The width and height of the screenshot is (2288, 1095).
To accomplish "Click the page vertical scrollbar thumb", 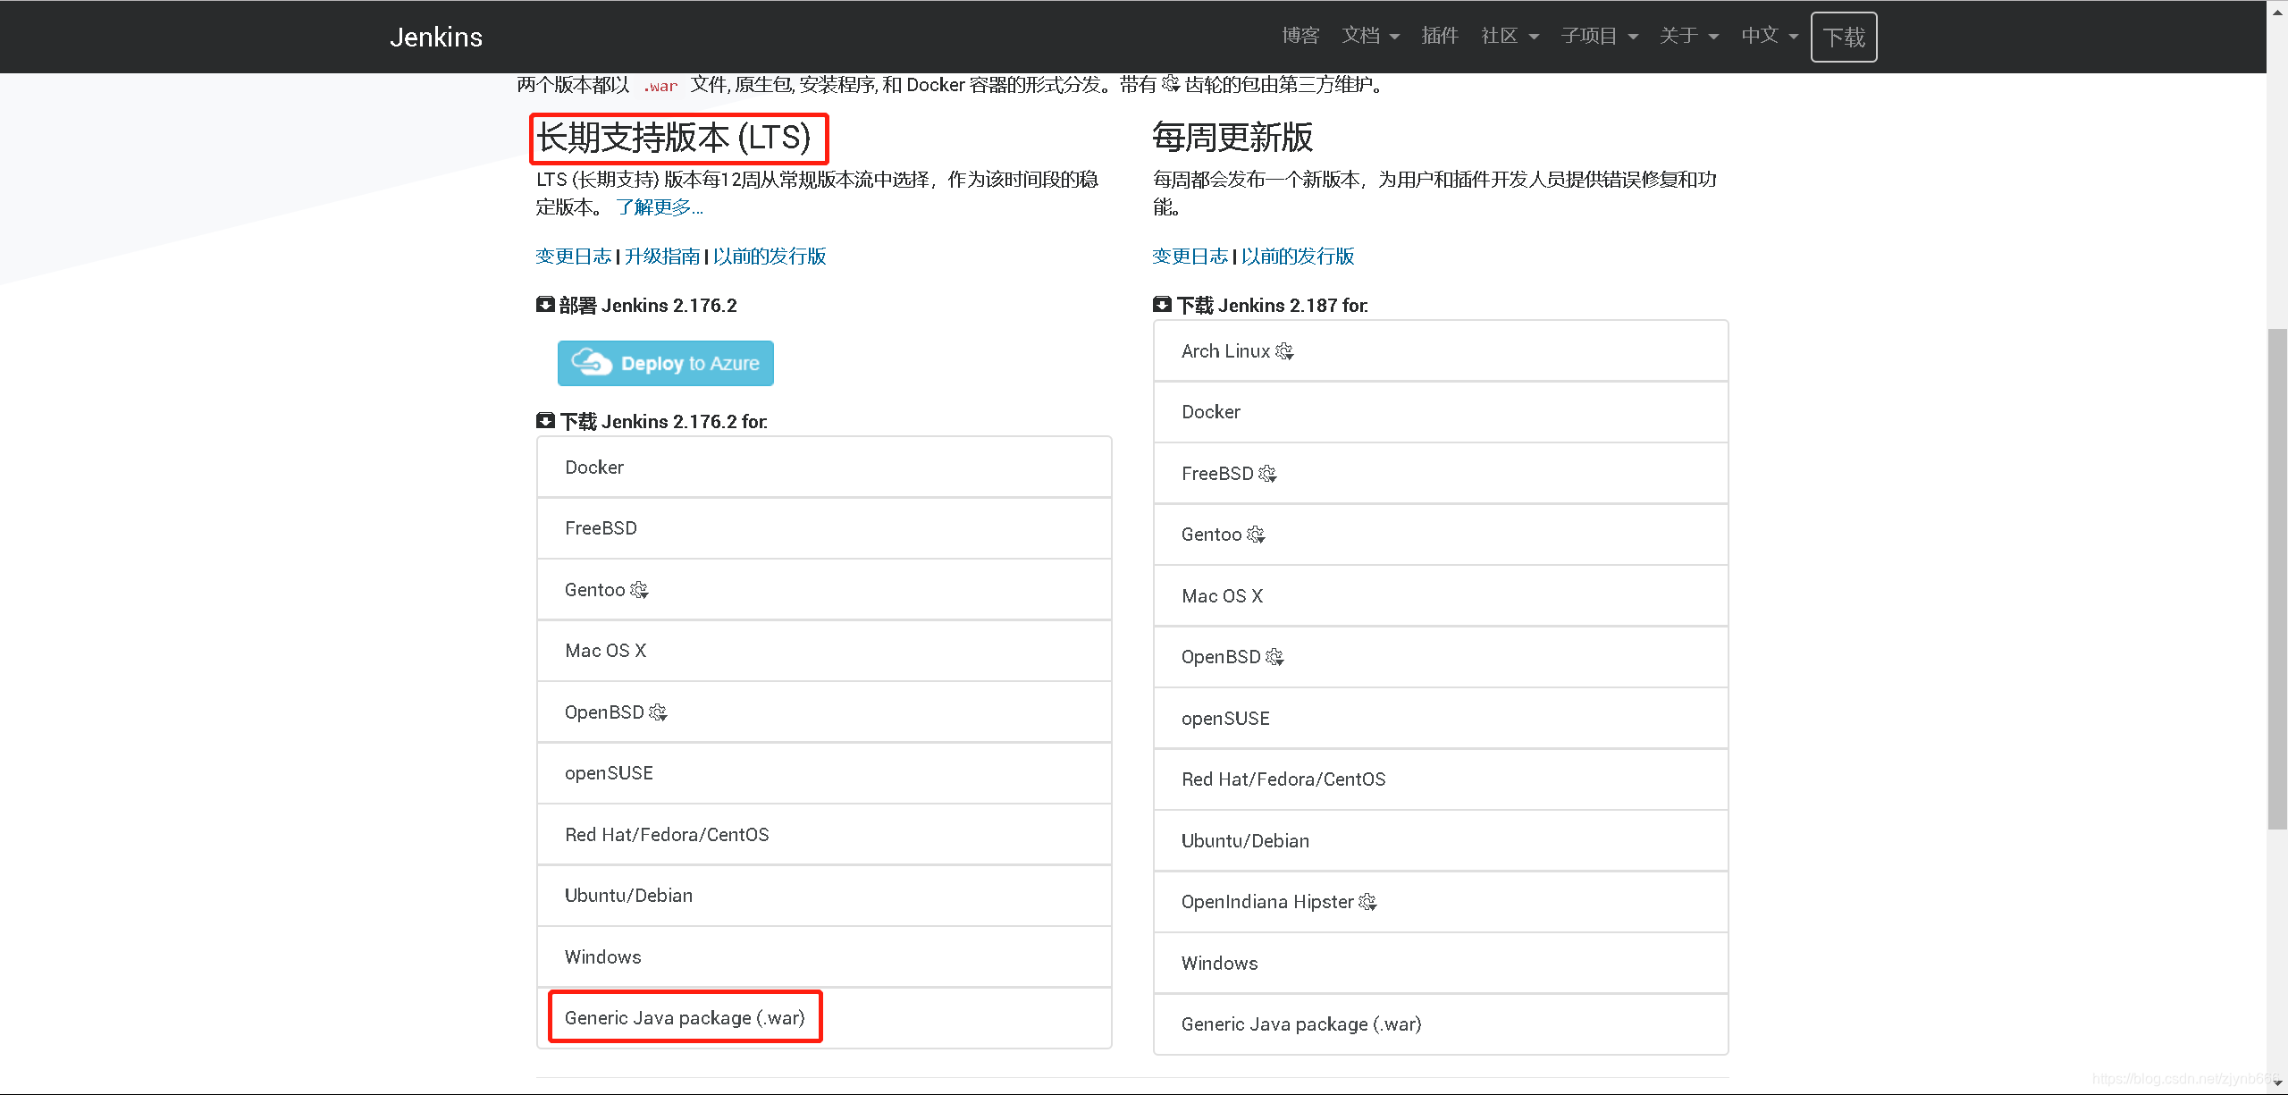I will coord(2277,579).
